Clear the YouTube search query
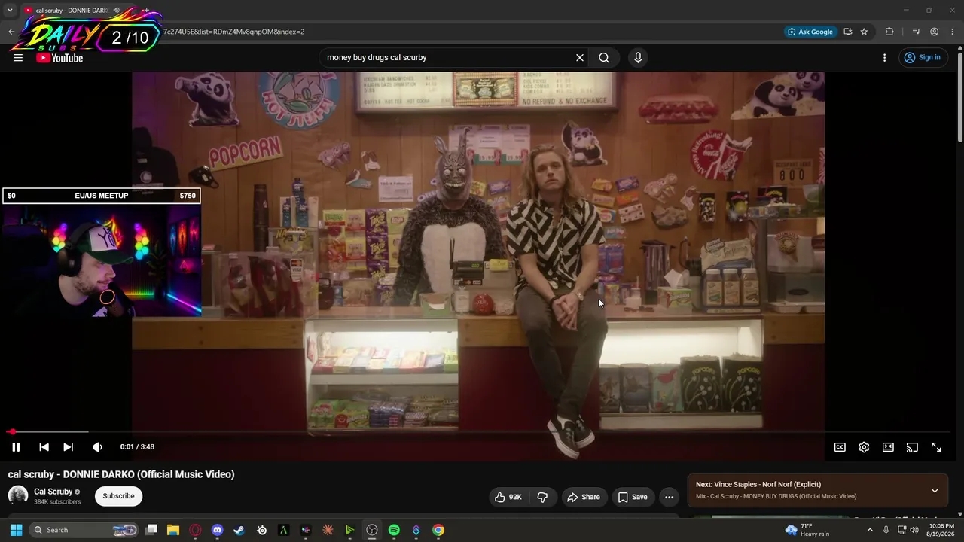 (580, 58)
